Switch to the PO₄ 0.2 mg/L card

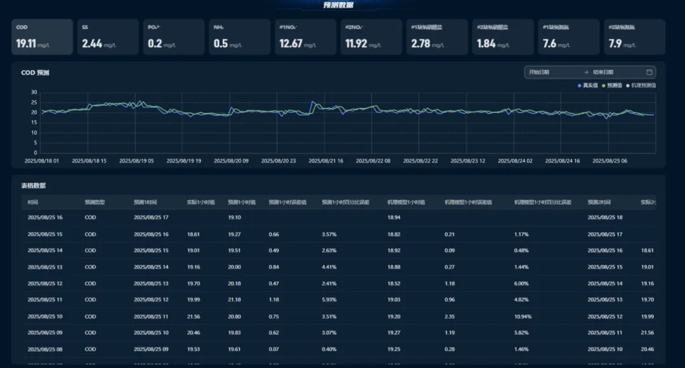[174, 37]
